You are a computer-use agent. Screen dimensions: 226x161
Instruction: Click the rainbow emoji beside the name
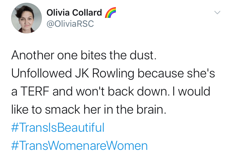click(x=110, y=13)
